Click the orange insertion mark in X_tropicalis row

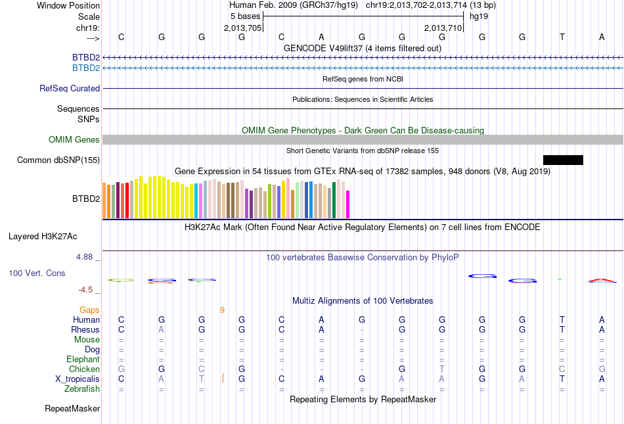tap(223, 378)
